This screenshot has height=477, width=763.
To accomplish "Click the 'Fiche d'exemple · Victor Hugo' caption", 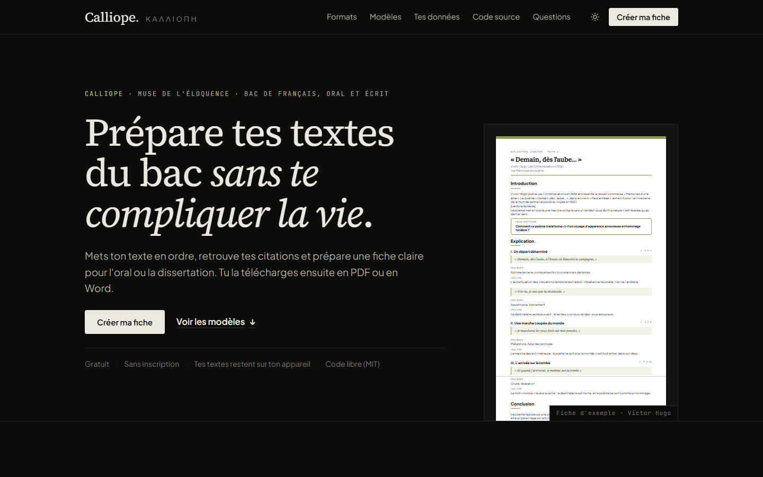I will click(614, 413).
